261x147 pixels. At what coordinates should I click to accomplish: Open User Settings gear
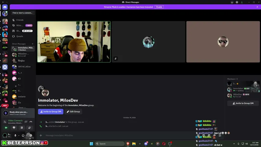coord(31,135)
